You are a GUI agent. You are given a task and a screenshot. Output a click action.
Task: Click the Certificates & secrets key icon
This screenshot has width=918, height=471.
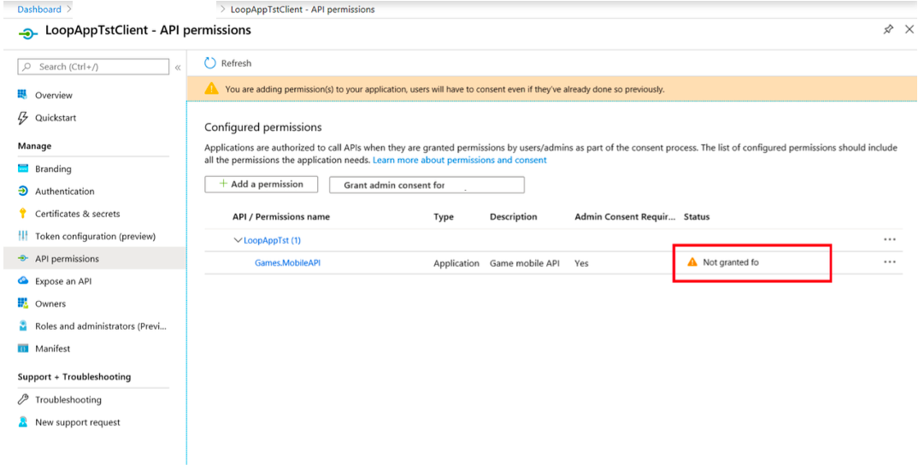(23, 214)
